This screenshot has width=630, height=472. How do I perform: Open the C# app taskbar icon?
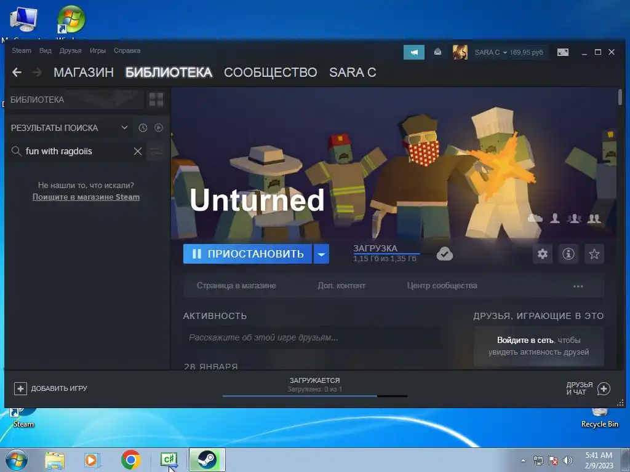pyautogui.click(x=169, y=460)
